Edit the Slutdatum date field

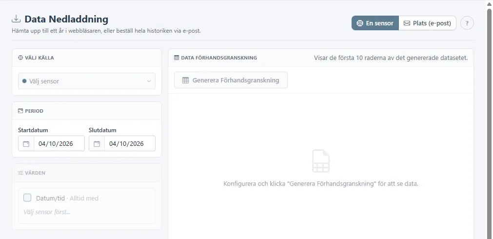[130, 144]
